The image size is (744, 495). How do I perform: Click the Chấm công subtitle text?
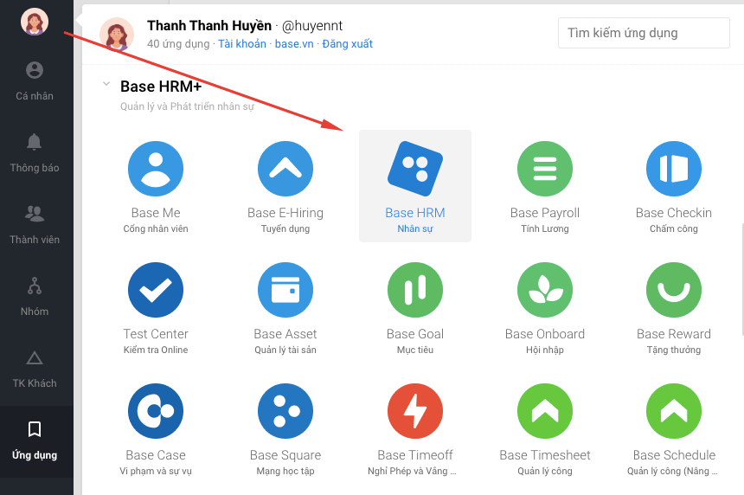click(674, 228)
